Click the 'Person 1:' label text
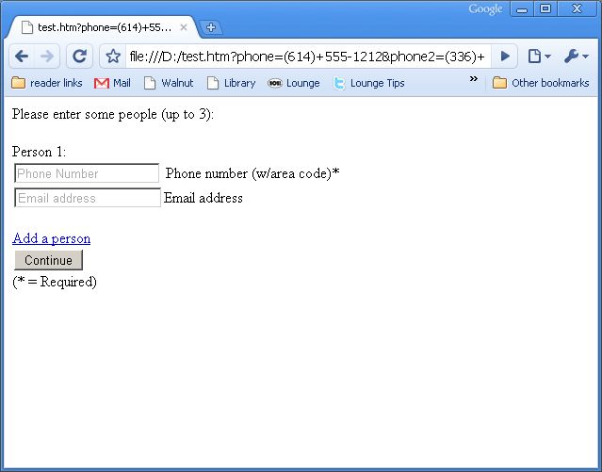Viewport: 602px width, 472px height. point(40,152)
